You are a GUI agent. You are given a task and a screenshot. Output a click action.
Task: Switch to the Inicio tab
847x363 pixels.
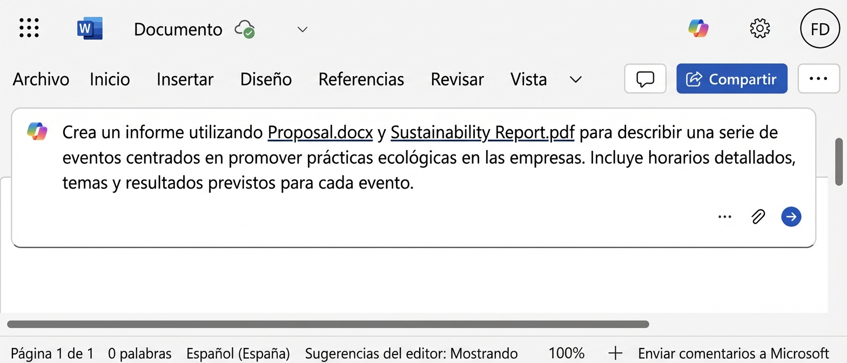[x=110, y=79]
